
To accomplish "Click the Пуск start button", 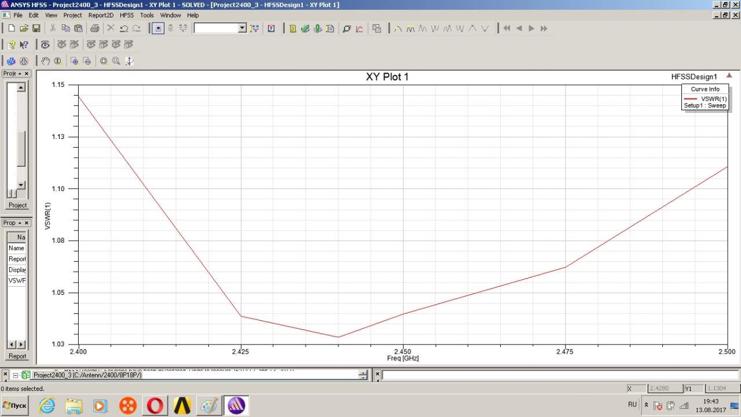I will coord(16,405).
